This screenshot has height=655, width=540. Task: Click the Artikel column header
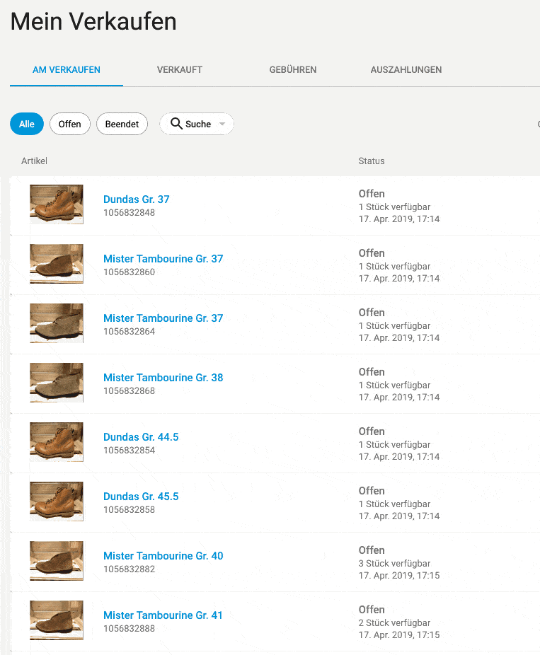click(x=34, y=161)
